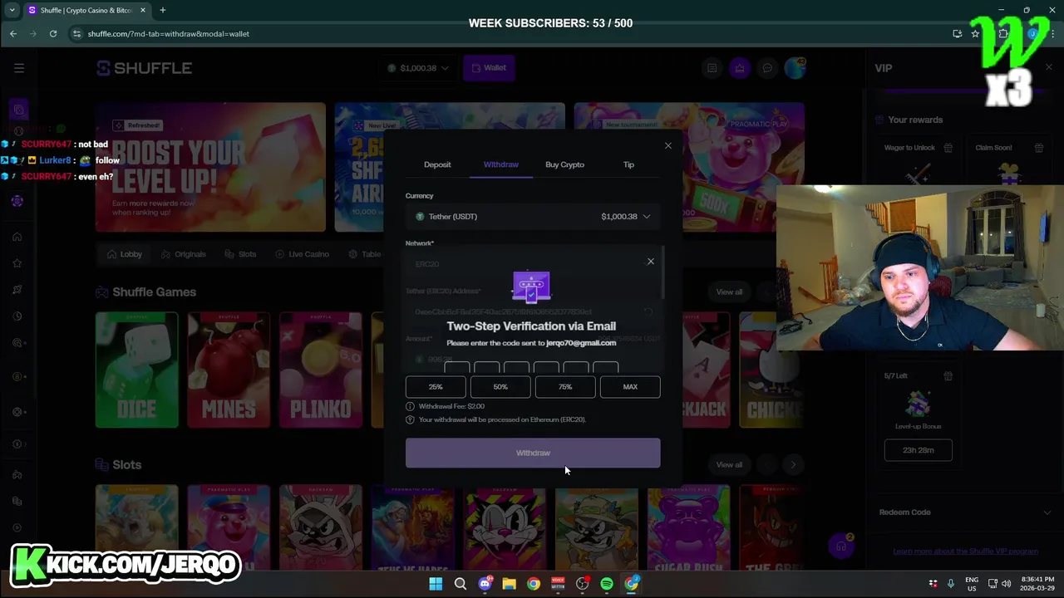Viewport: 1064px width, 598px height.
Task: Click the withdrawal fee info icon
Action: point(410,406)
